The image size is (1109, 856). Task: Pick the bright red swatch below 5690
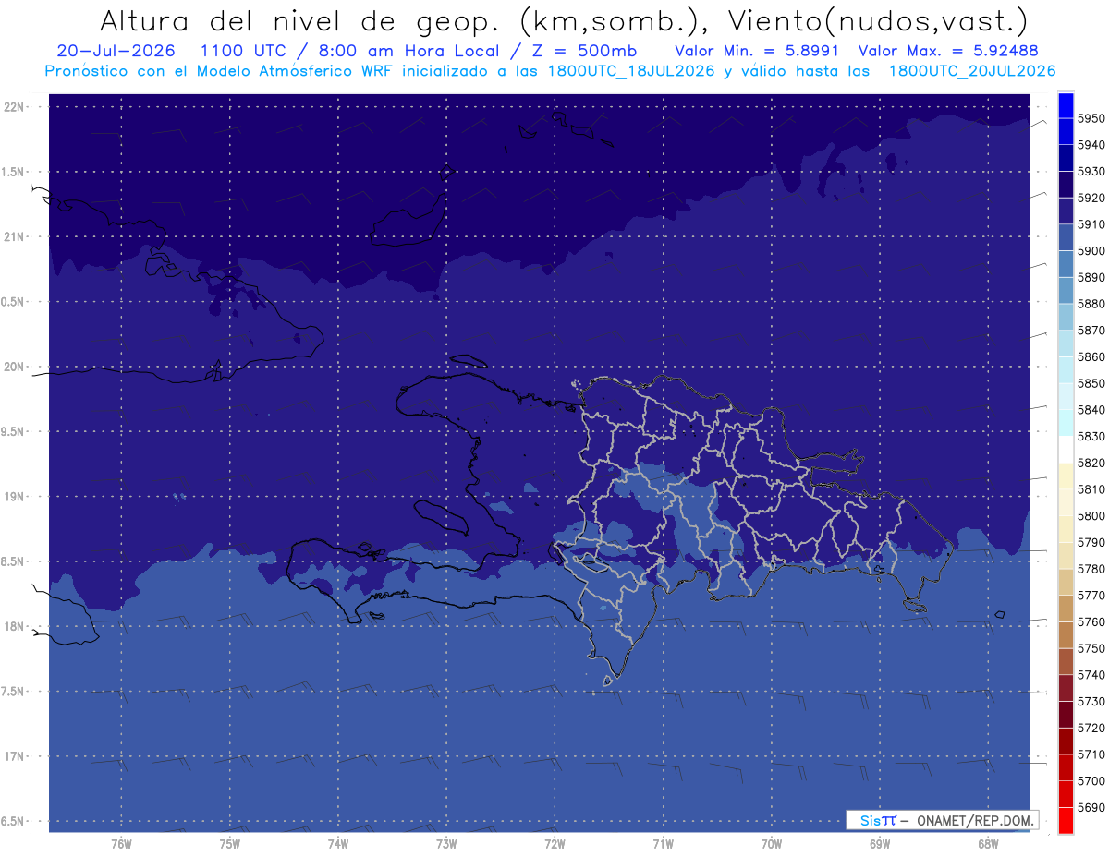pyautogui.click(x=1066, y=820)
